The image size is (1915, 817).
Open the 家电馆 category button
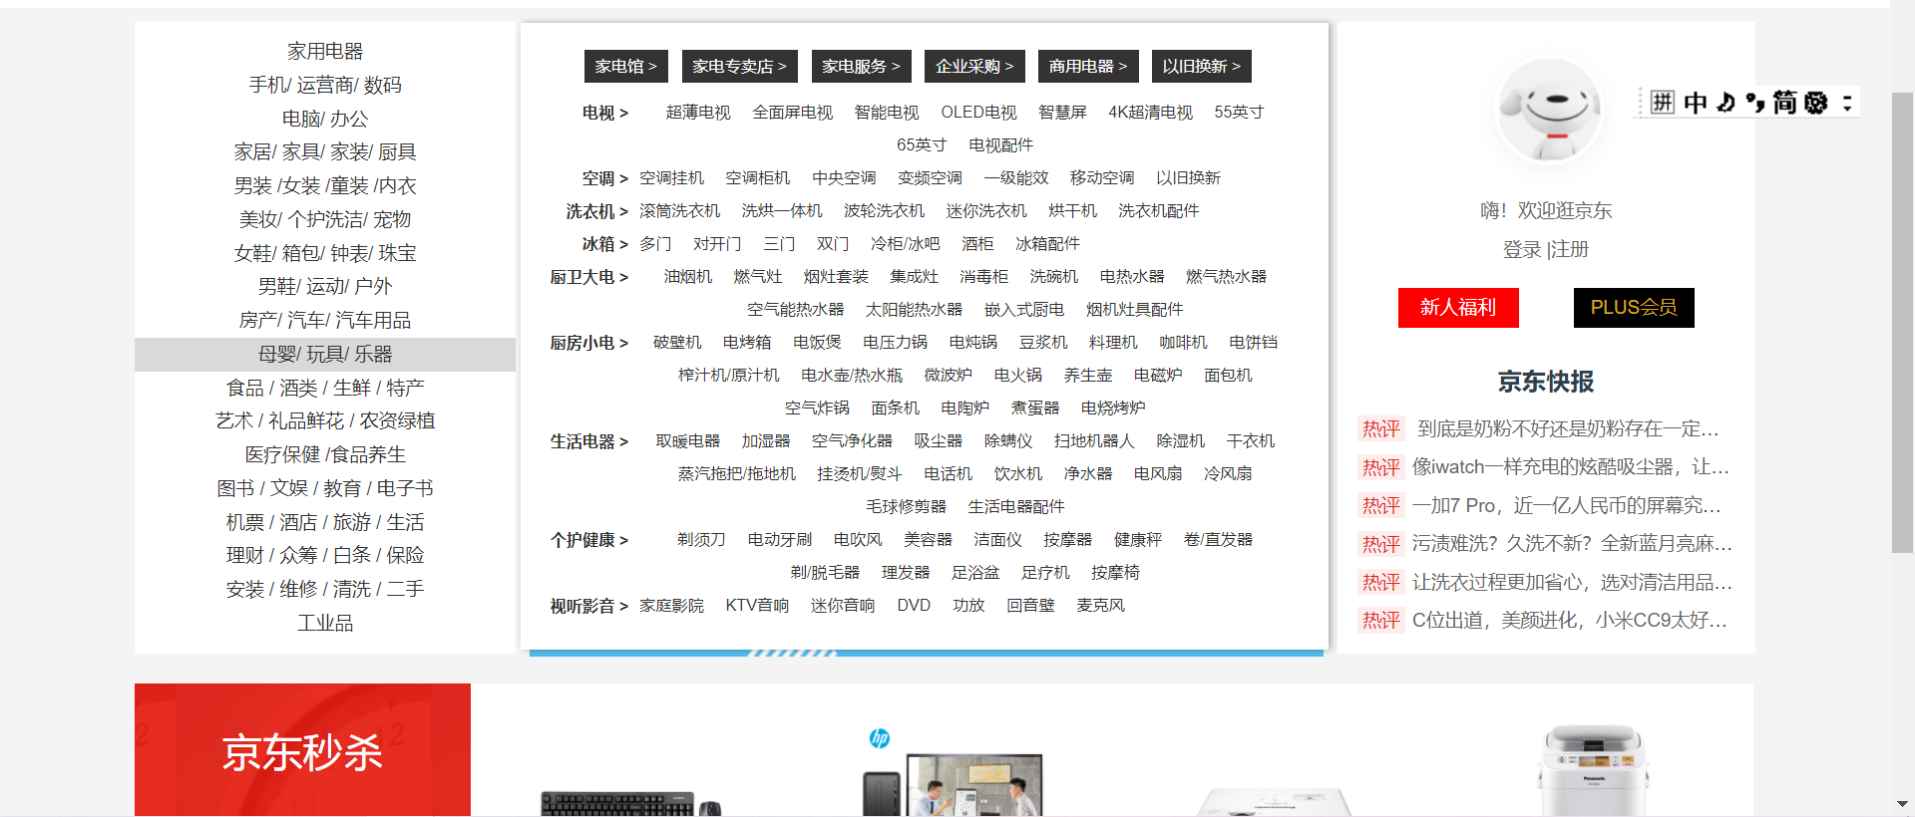(626, 66)
